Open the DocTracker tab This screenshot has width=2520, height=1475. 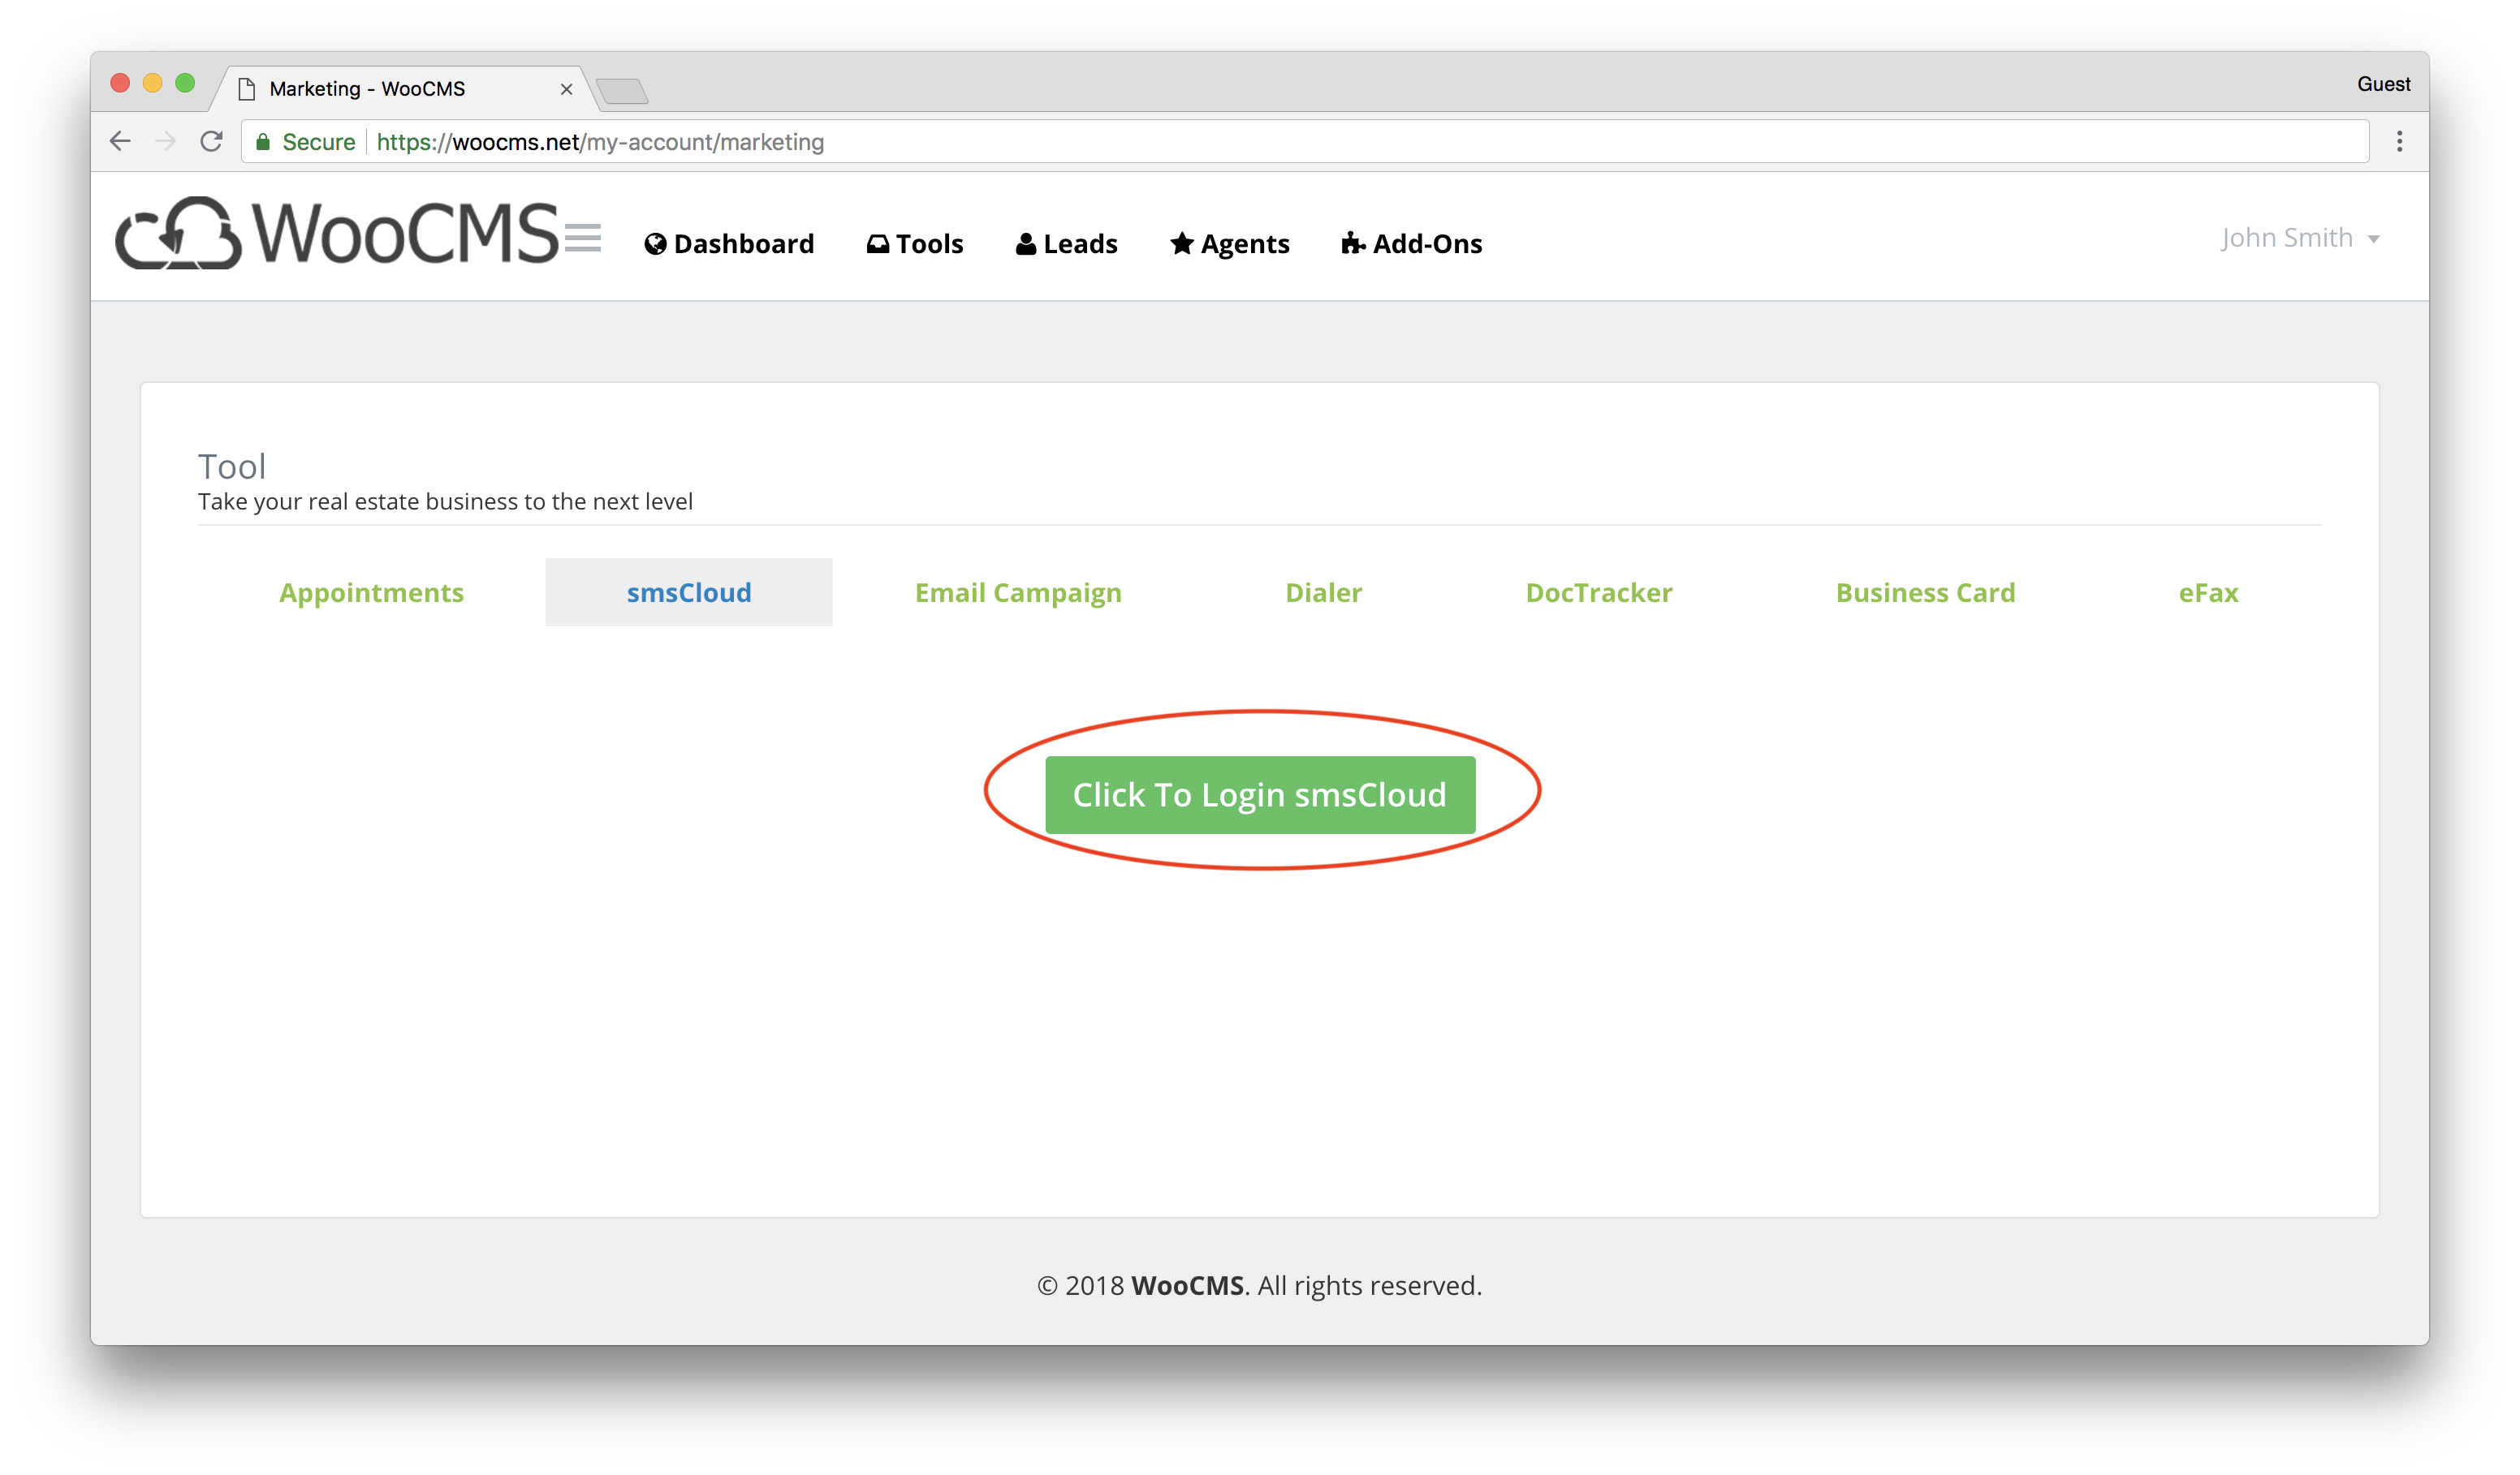[x=1598, y=592]
